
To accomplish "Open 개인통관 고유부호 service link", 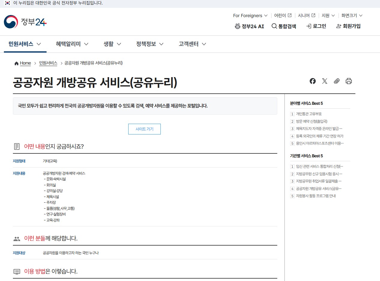I will [x=309, y=114].
